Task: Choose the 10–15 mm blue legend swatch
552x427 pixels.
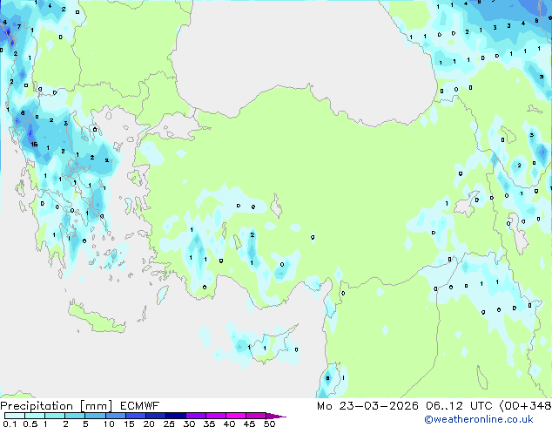Action: [116, 416]
